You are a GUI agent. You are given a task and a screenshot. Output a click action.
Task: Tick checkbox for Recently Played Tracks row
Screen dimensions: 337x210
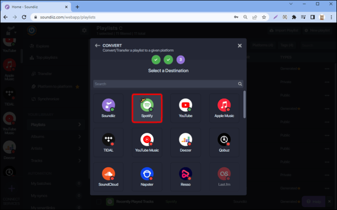(99, 202)
